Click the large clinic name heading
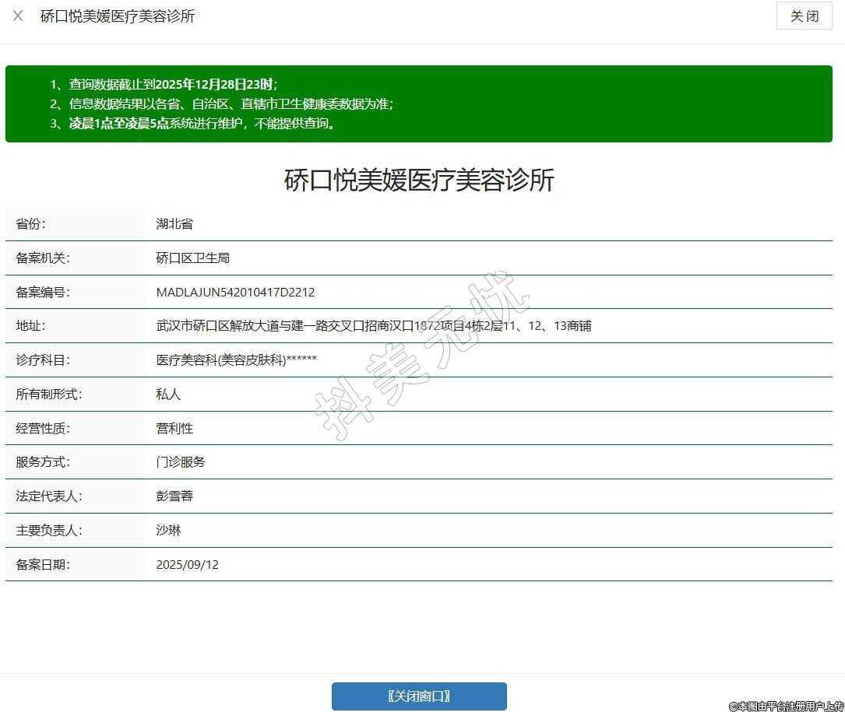 coord(419,180)
